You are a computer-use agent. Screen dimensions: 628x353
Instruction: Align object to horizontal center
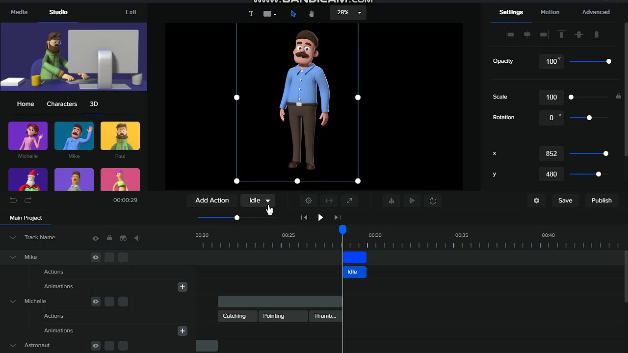click(x=527, y=35)
